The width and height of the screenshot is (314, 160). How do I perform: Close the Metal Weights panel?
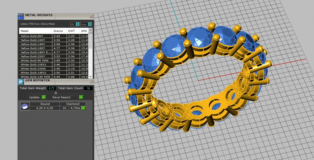(91, 16)
